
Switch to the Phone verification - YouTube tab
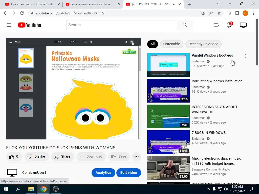91,4
